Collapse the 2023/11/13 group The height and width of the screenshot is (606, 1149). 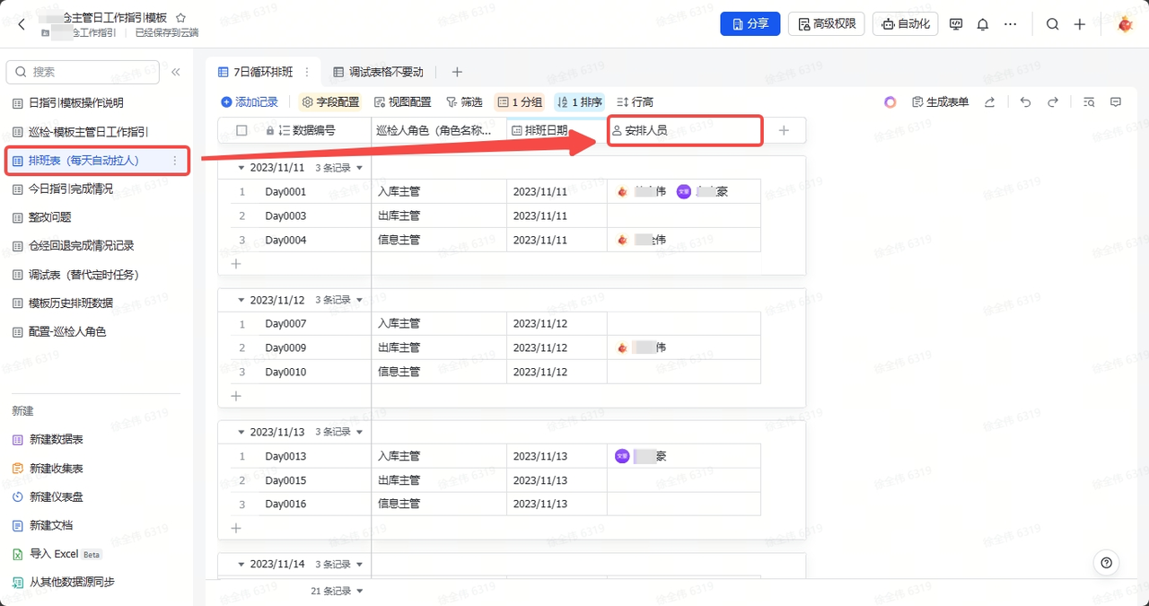pyautogui.click(x=241, y=433)
